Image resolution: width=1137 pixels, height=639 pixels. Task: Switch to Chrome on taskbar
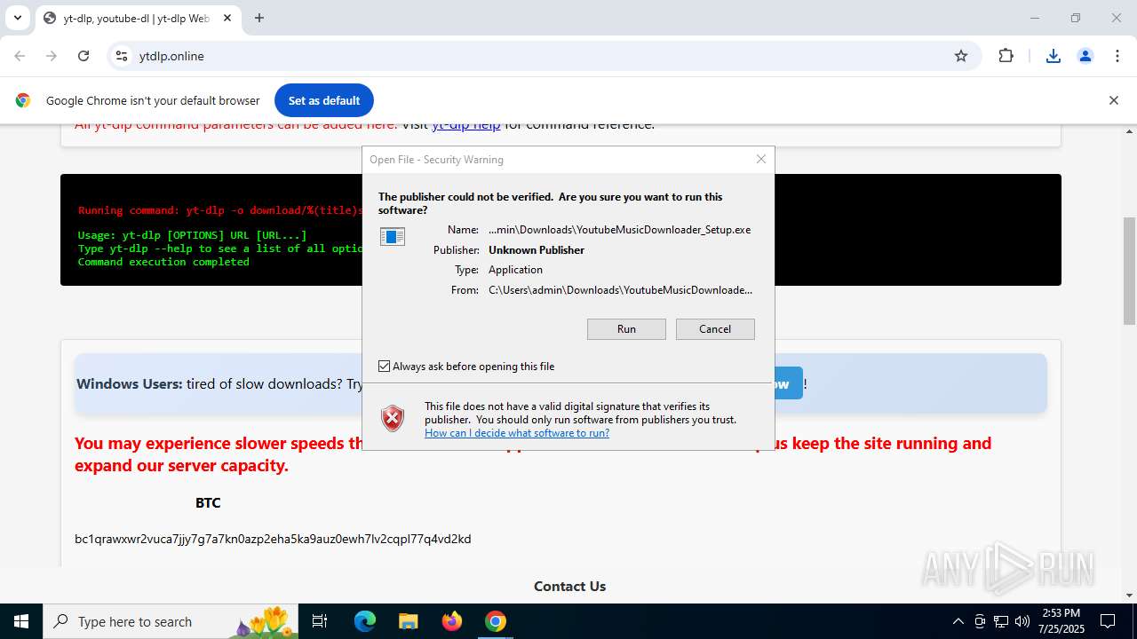pos(496,621)
